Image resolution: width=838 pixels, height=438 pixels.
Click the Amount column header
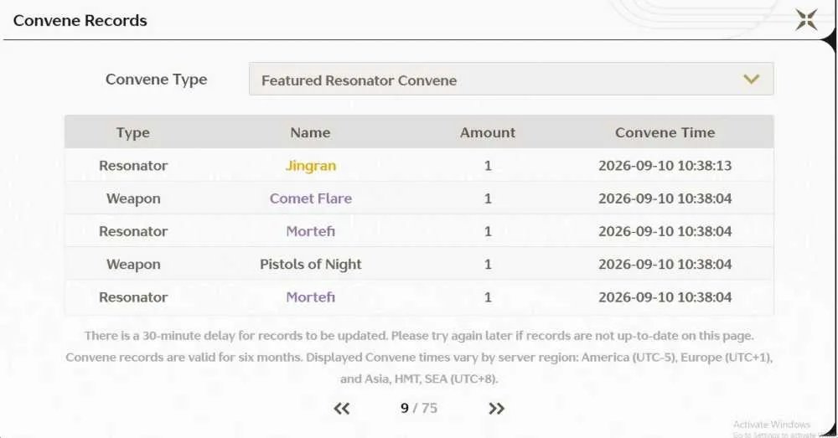(488, 132)
